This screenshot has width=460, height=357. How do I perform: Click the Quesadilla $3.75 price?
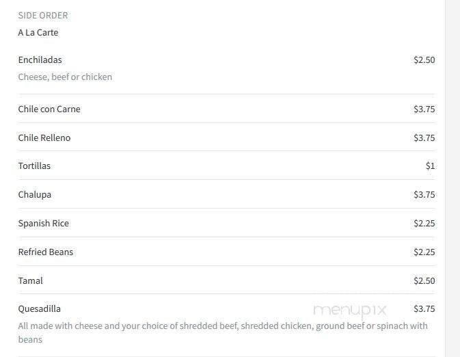pyautogui.click(x=424, y=308)
